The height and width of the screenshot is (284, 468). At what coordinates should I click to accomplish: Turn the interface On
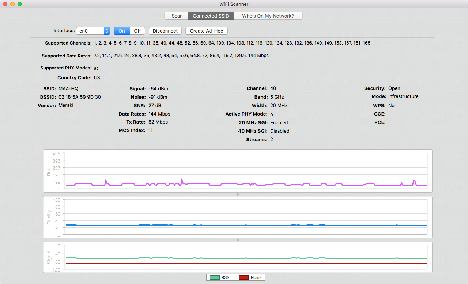tap(121, 31)
